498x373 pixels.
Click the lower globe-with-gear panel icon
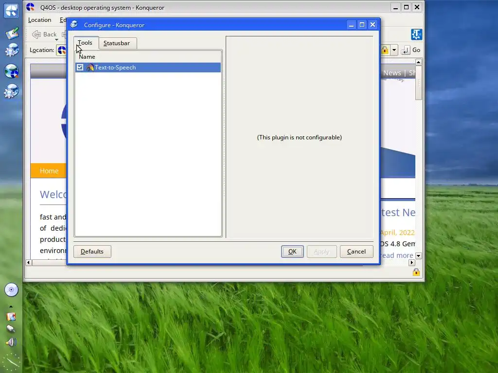coord(12,91)
